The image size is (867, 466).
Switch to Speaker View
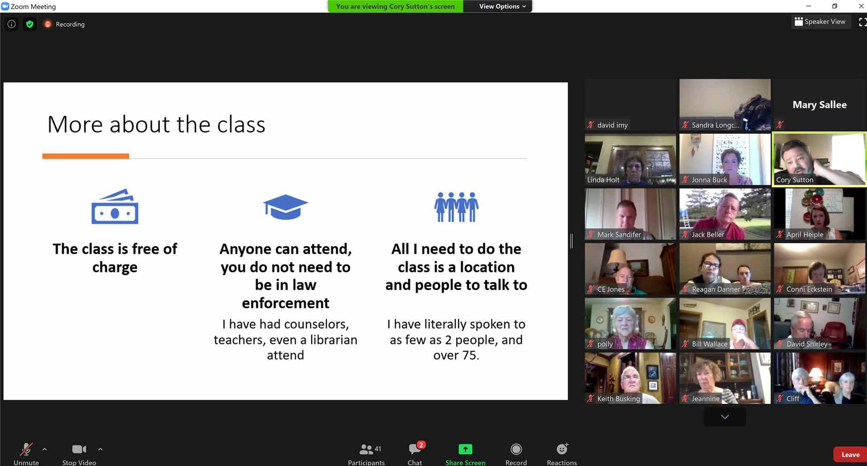[820, 21]
